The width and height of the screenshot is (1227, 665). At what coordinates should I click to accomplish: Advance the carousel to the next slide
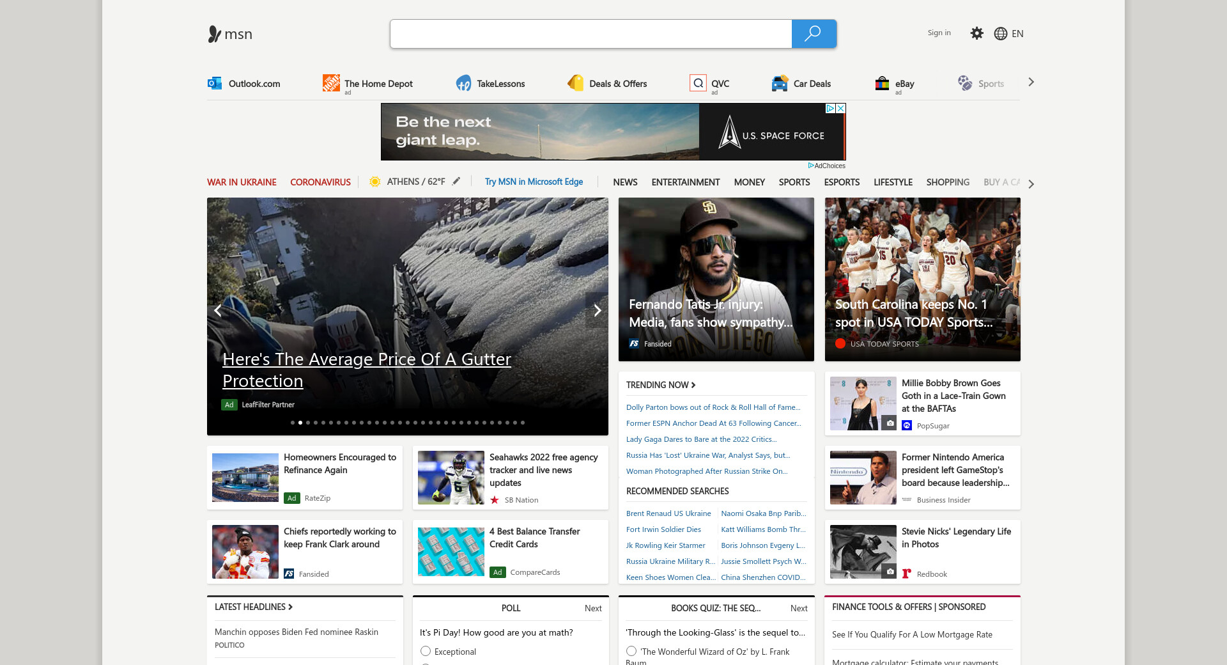coord(597,311)
